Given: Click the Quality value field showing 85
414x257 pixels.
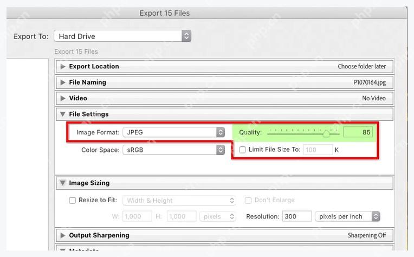Looking at the screenshot, I should click(x=358, y=132).
